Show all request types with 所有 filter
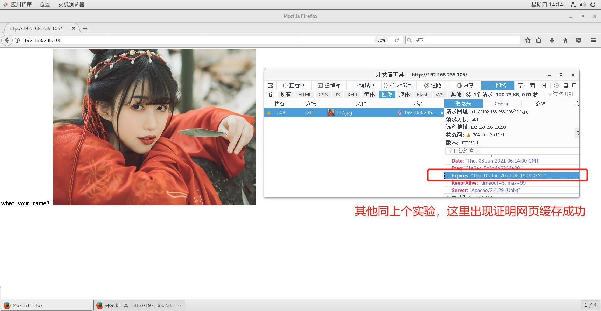The height and width of the screenshot is (311, 601). coord(286,95)
